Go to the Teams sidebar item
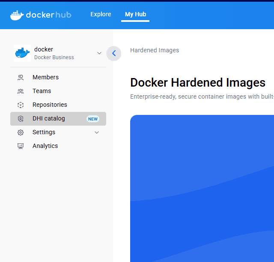Viewport: 274px width, 262px height. click(42, 91)
